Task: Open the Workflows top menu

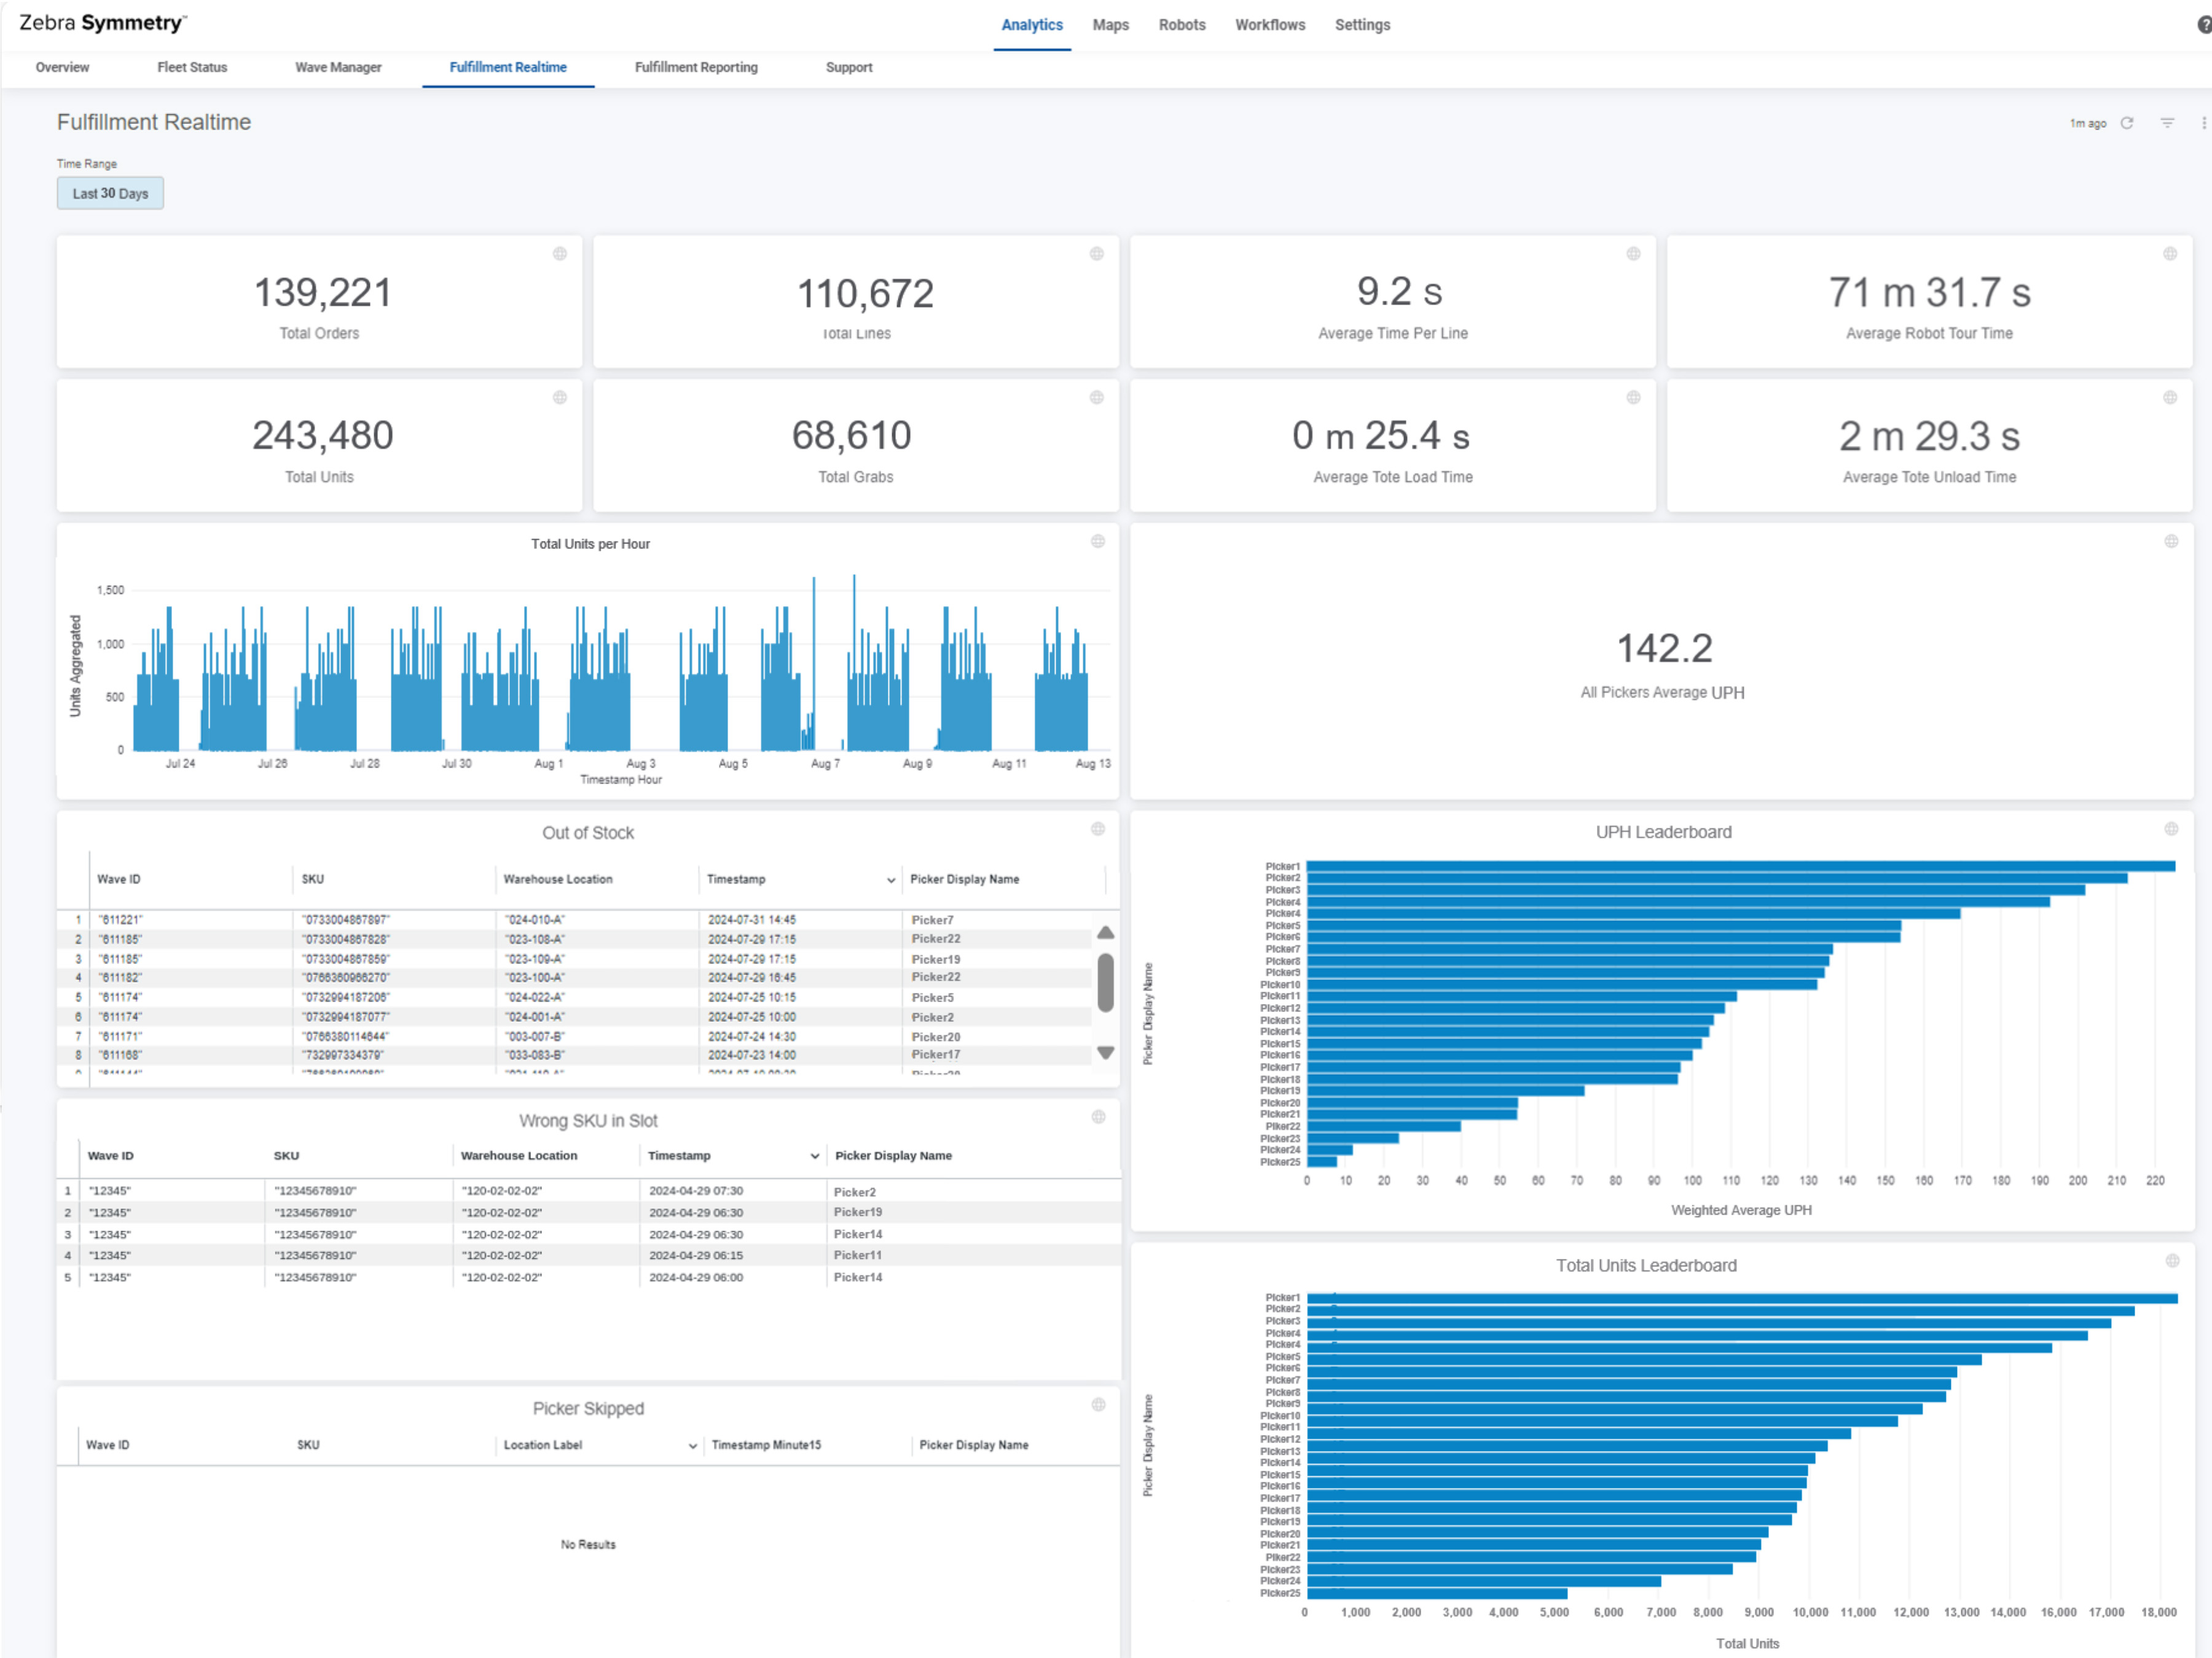Action: [x=1270, y=25]
